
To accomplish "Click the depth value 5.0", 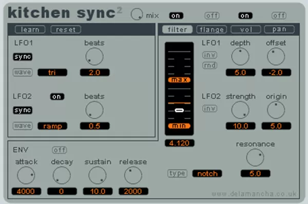I will (241, 72).
